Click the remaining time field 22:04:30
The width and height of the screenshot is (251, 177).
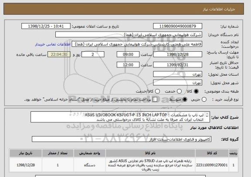[59, 54]
